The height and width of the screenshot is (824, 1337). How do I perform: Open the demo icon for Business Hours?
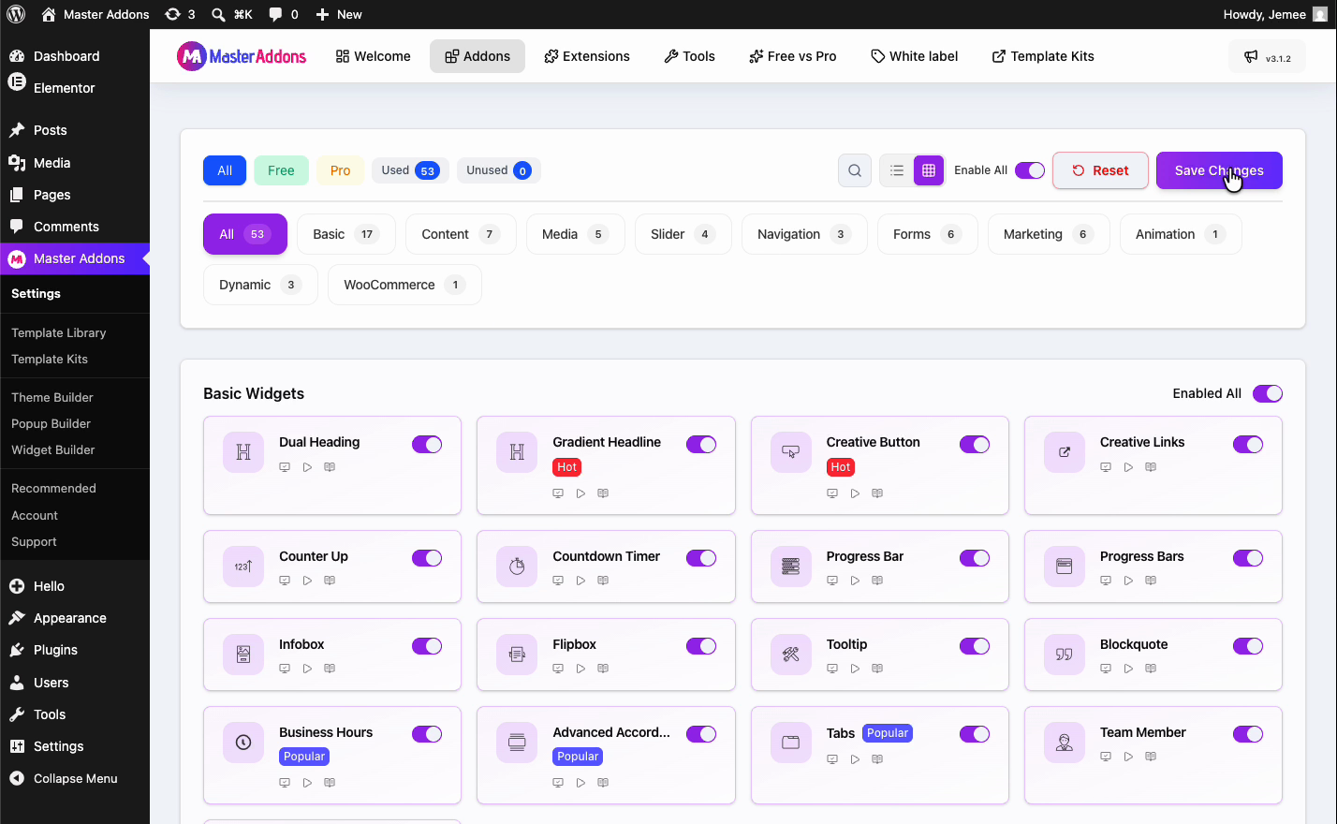click(285, 783)
